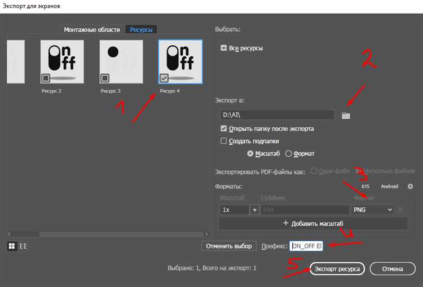Select the Ресурс 4 thumbnail
This screenshot has width=423, height=287.
click(180, 62)
